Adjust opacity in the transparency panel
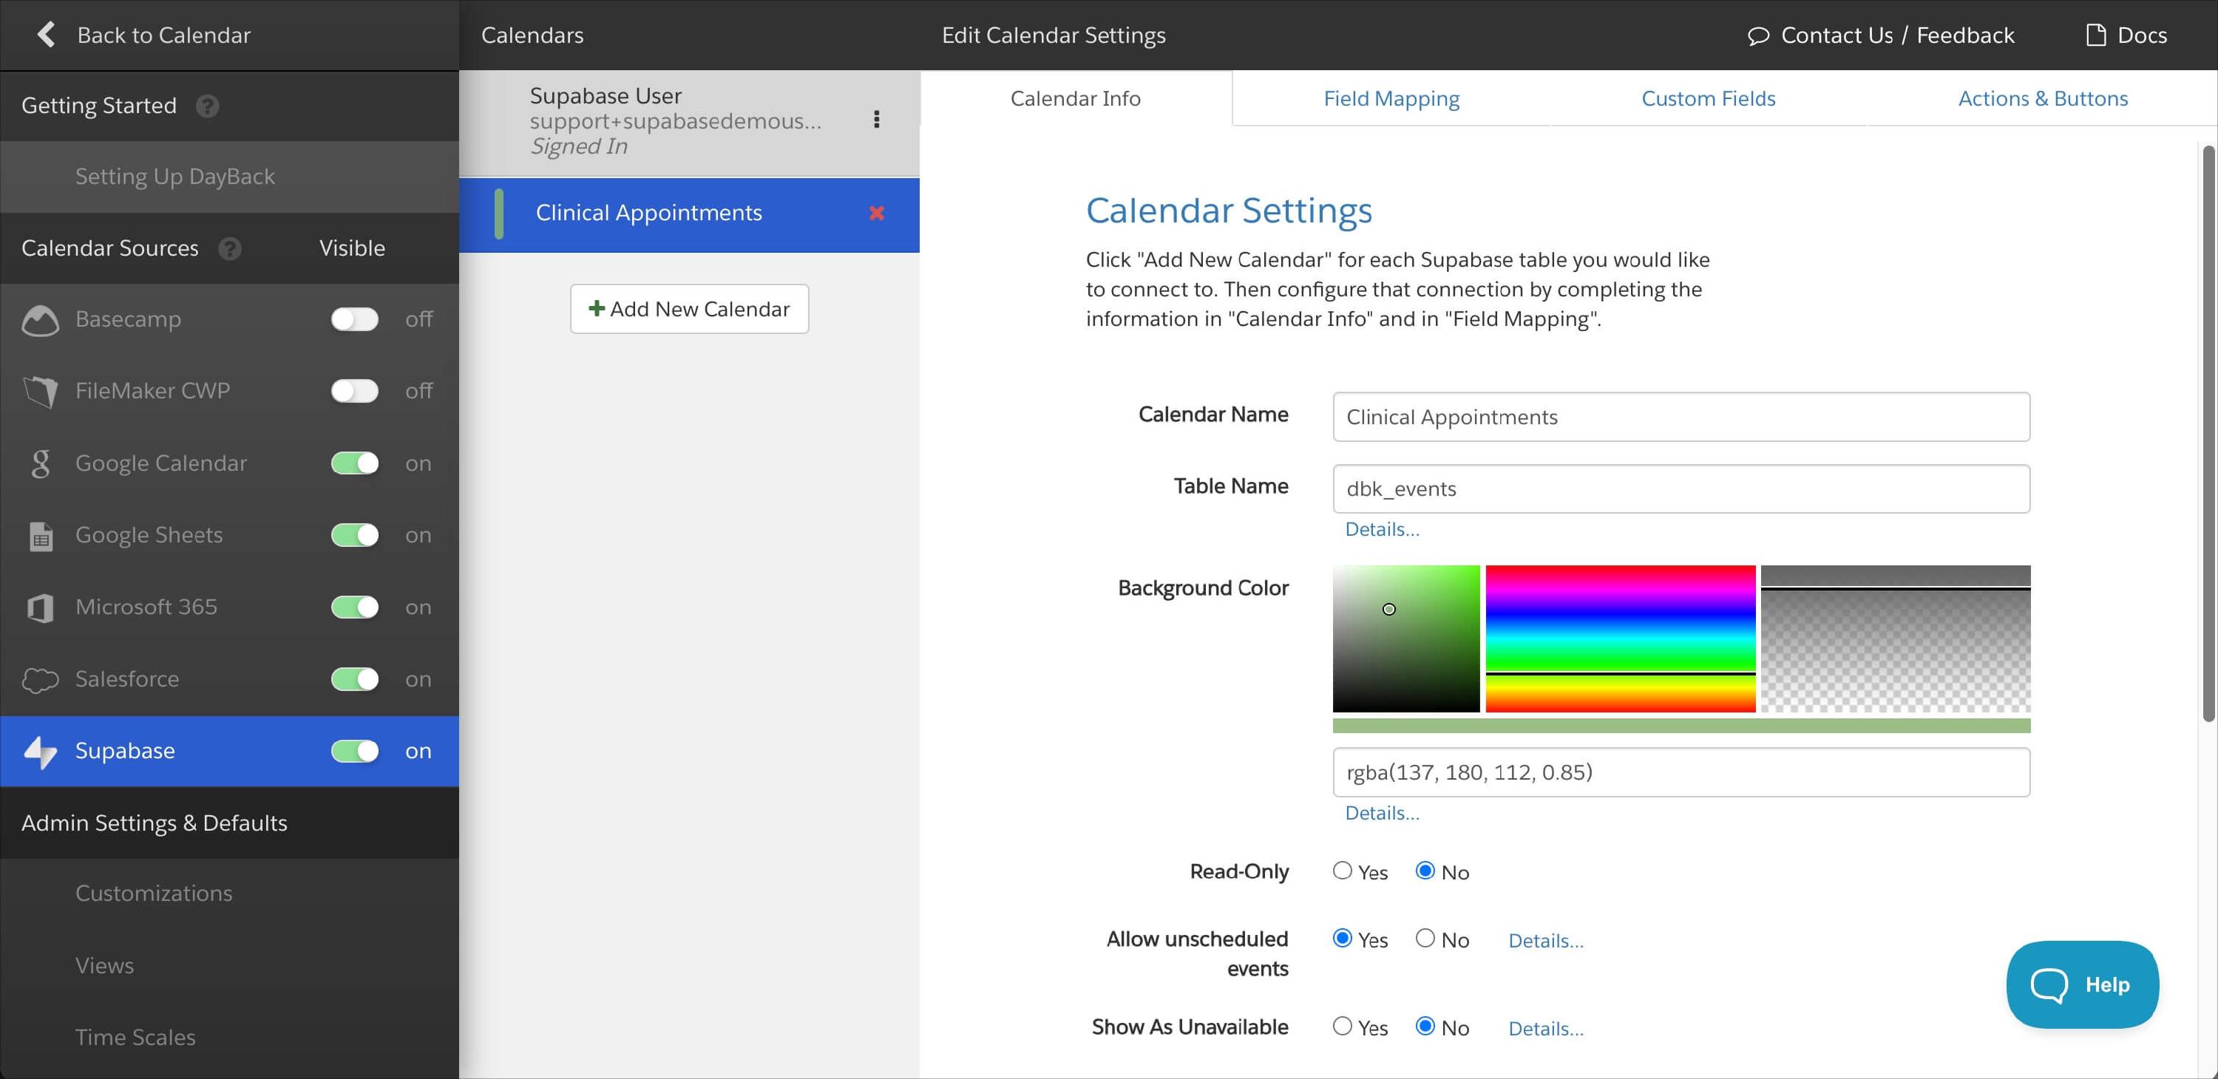Screen dimensions: 2218x1079 coord(1895,639)
